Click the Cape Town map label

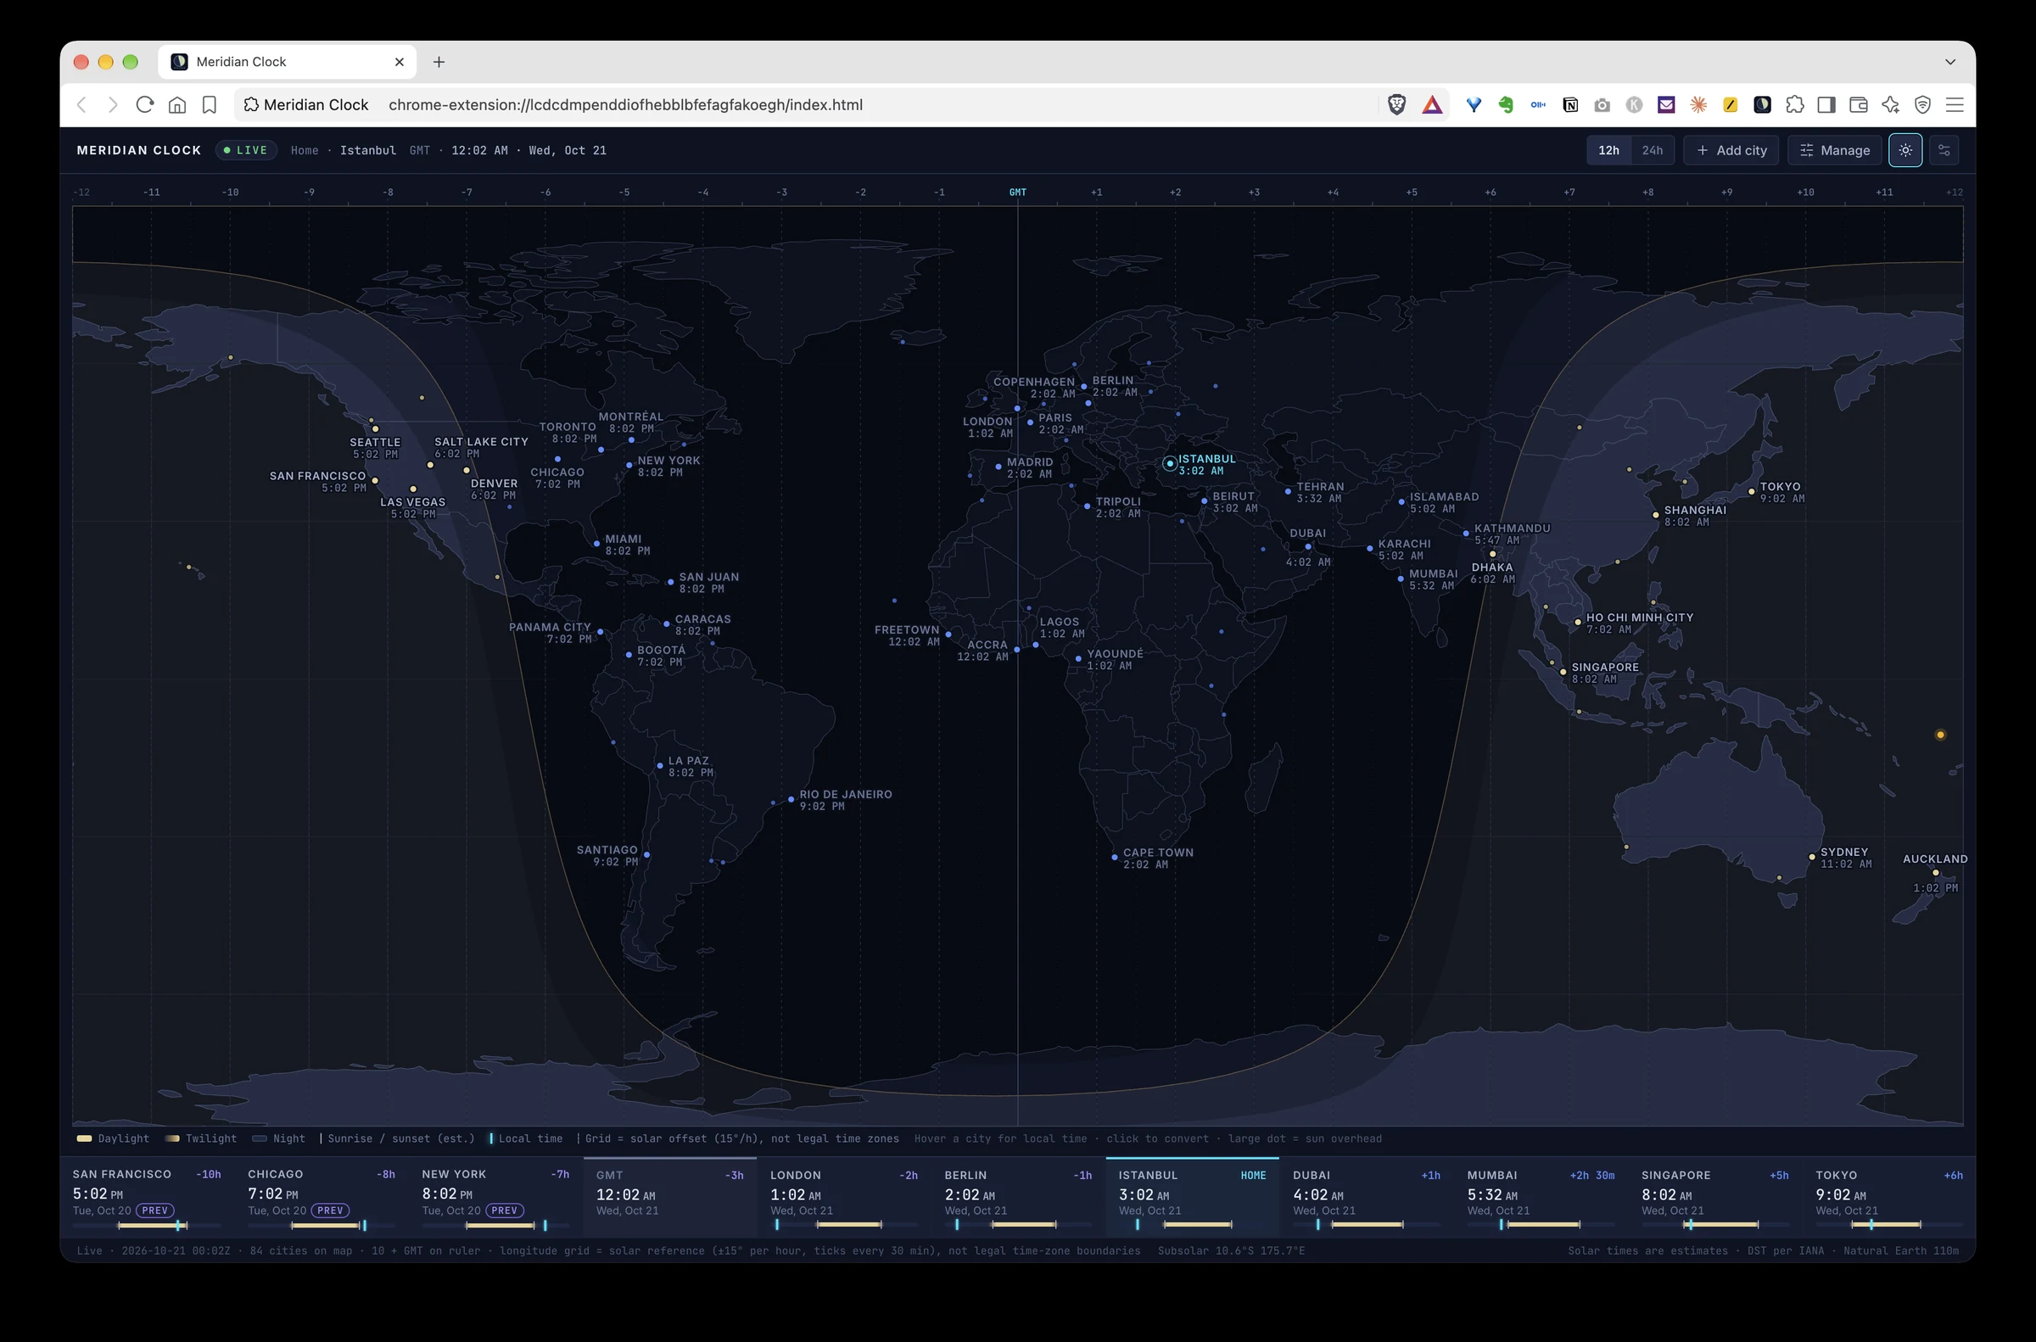(1157, 853)
